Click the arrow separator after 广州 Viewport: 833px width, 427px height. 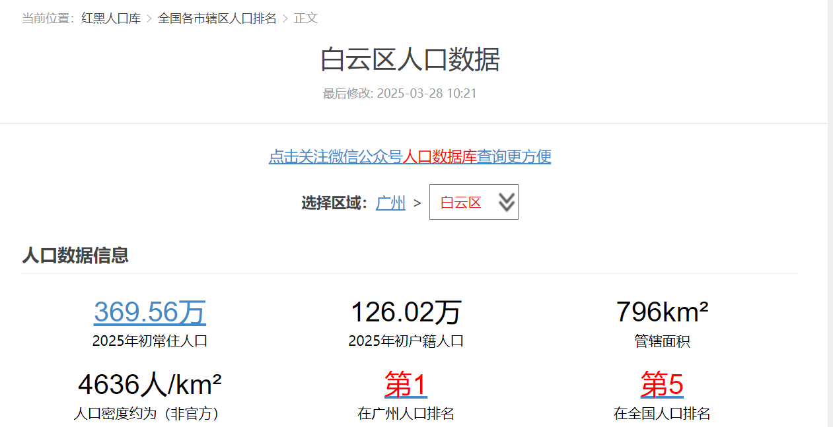(x=417, y=203)
